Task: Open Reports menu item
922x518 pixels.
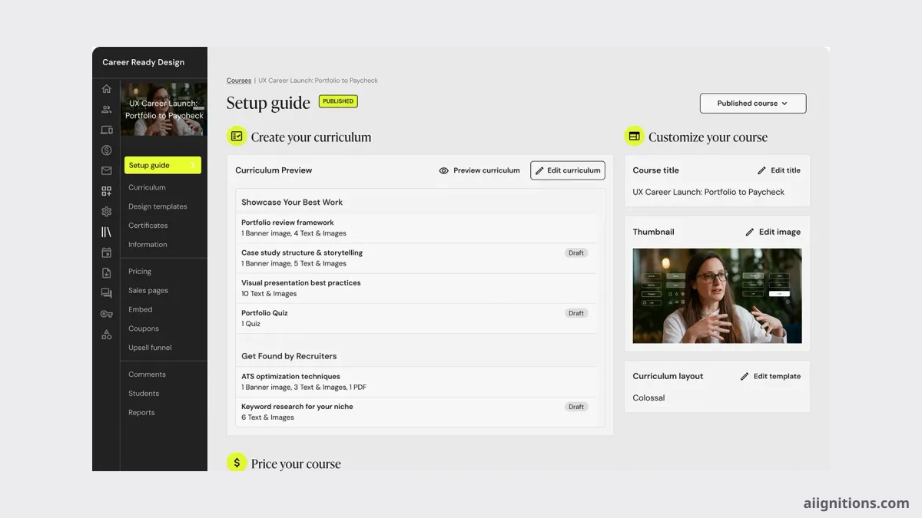Action: point(141,413)
